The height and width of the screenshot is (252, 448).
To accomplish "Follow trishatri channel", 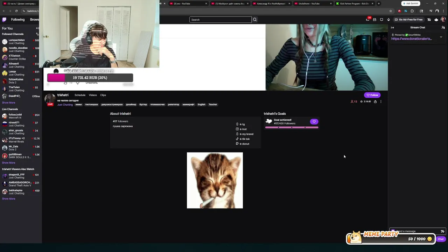I will click(x=372, y=95).
